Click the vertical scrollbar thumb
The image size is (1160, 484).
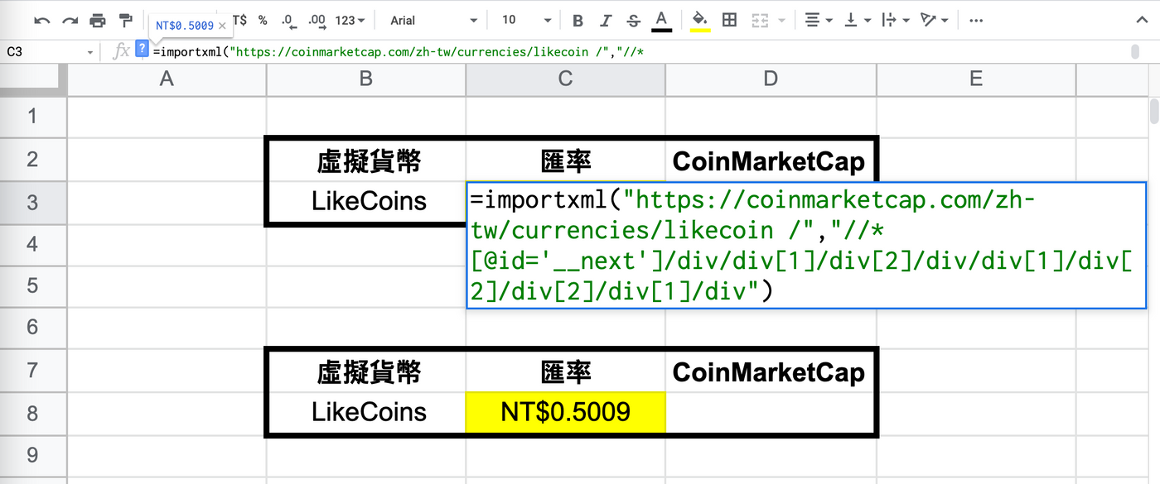click(1153, 111)
